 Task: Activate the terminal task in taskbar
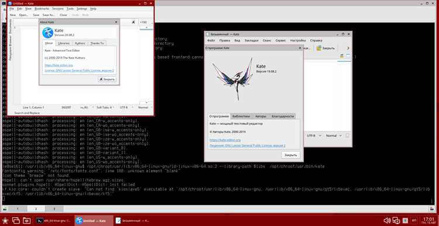[x=53, y=220]
